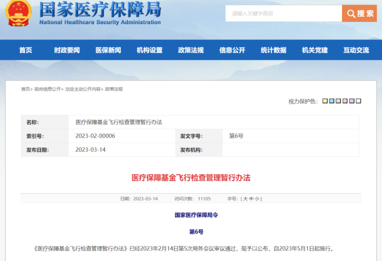Open the 法定主动公开内容 breadcrumb link
This screenshot has height=261, width=382.
click(x=83, y=89)
